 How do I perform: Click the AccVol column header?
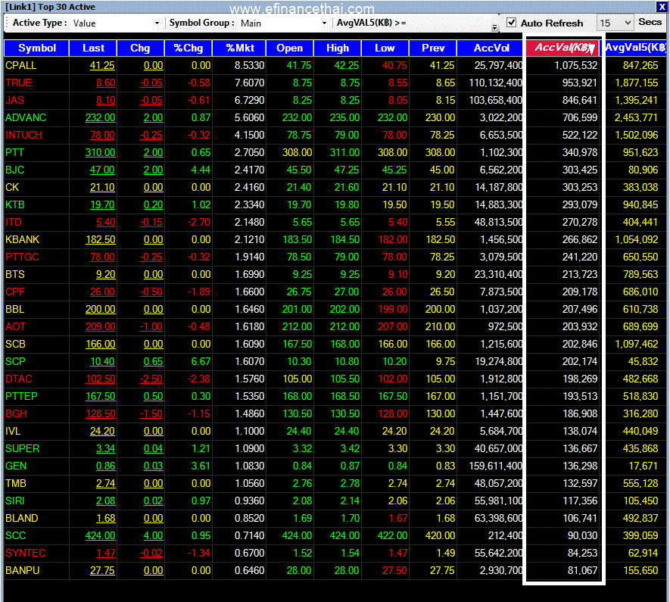click(x=491, y=48)
